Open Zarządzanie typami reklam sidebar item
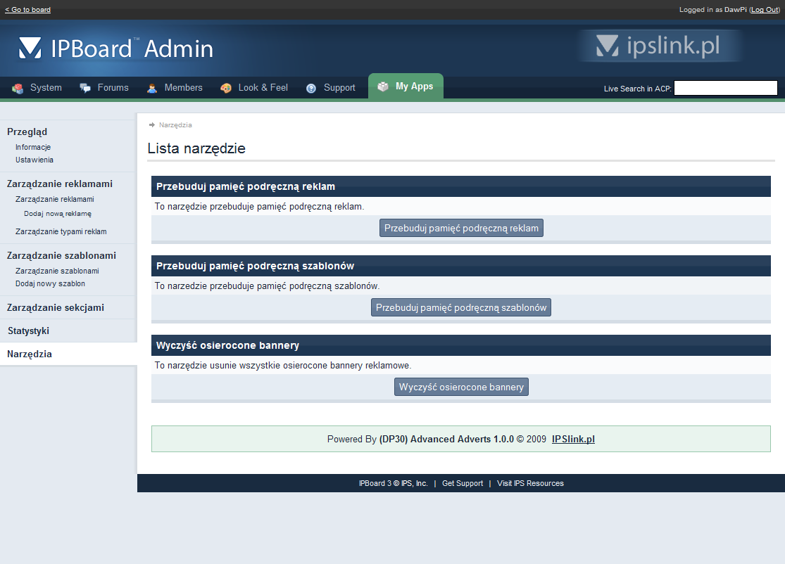Viewport: 785px width, 564px height. tap(61, 231)
